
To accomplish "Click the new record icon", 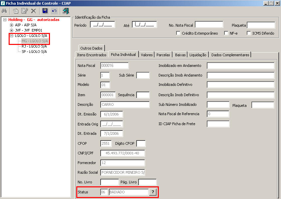I will [15, 11].
